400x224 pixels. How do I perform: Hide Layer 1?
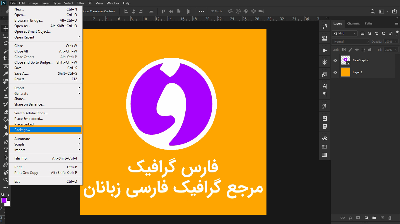coord(335,72)
